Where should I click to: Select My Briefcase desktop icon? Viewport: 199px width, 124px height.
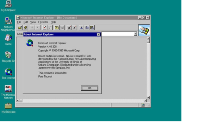pos(8,108)
